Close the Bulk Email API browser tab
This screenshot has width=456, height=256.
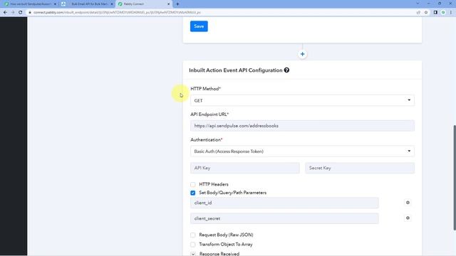point(112,4)
